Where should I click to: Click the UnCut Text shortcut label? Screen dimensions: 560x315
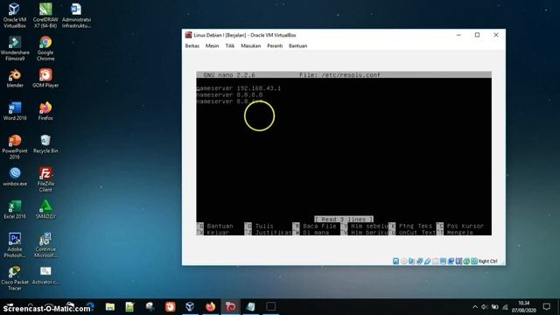click(417, 233)
